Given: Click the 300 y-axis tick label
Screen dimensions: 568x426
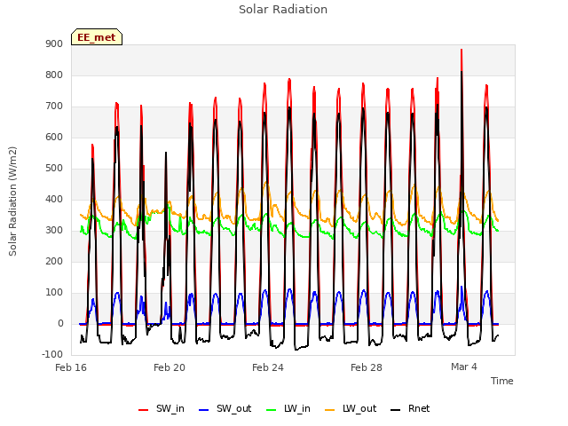Looking at the screenshot, I should tap(54, 231).
